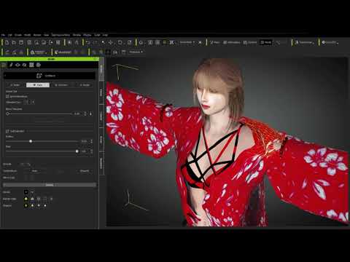Switch to the Vertex selection tab
350x262 pixels.
click(15, 85)
